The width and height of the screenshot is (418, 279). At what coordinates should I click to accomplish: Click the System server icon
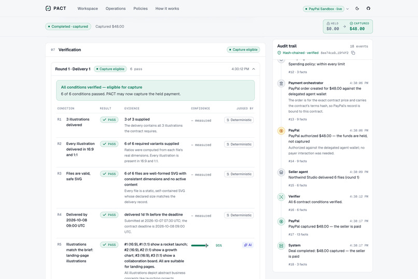click(x=281, y=246)
